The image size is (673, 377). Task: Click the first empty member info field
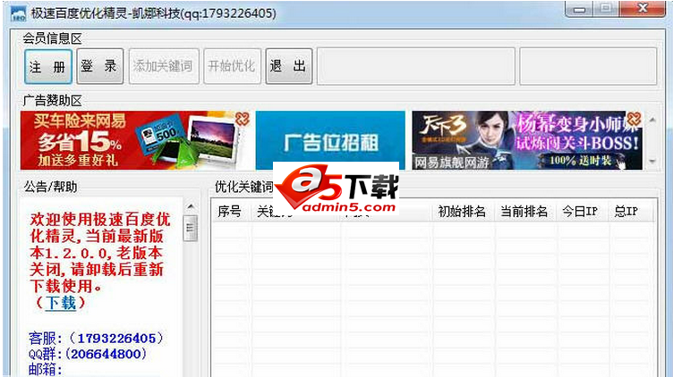(416, 66)
